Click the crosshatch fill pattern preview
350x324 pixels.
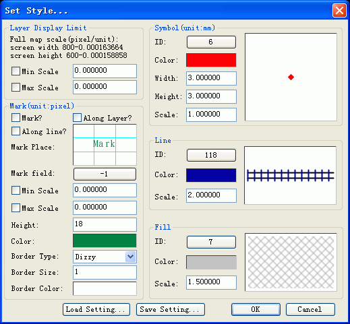point(291,262)
